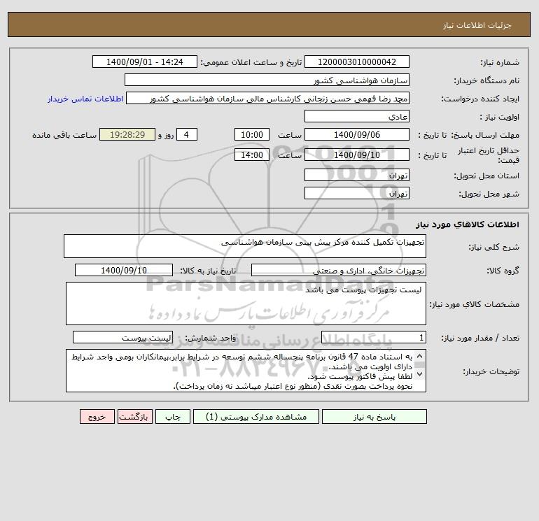Click the شماره نیاز label

pos(500,62)
